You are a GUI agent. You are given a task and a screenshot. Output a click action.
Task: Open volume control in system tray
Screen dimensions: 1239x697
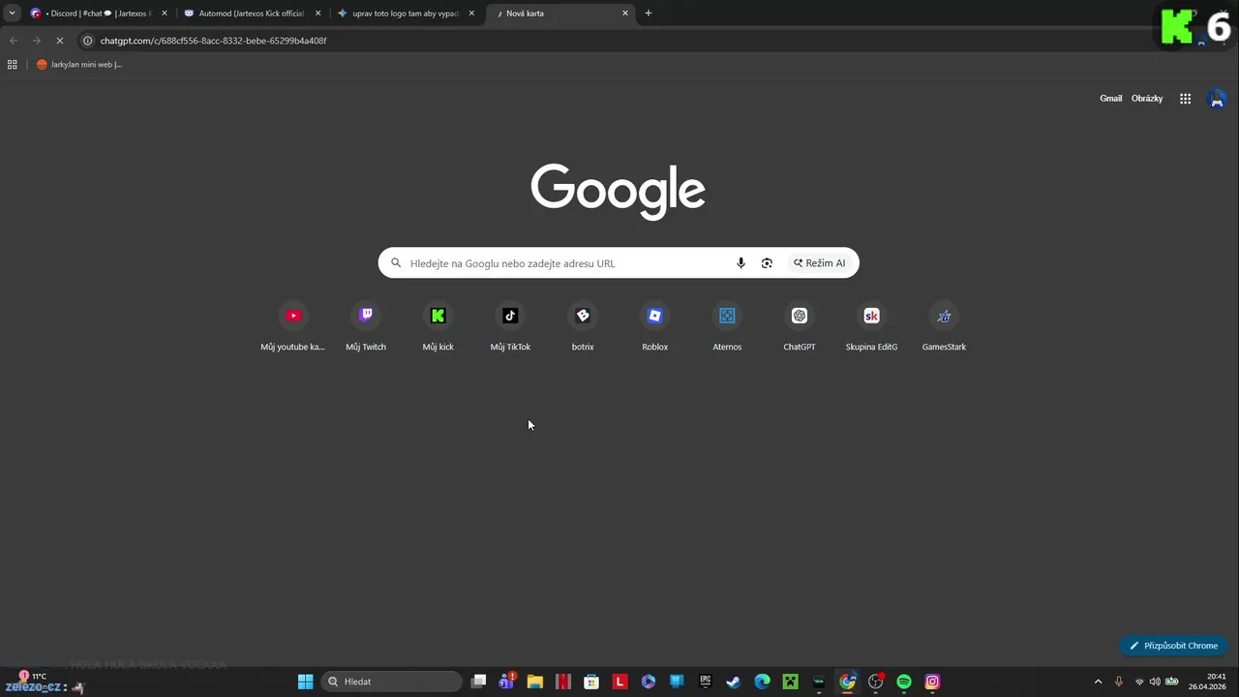click(1155, 682)
